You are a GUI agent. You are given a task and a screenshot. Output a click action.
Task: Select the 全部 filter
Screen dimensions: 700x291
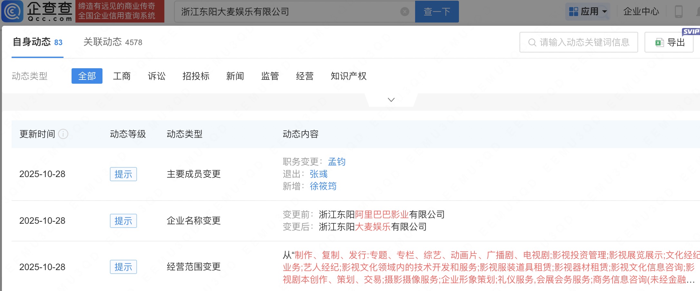(x=87, y=76)
